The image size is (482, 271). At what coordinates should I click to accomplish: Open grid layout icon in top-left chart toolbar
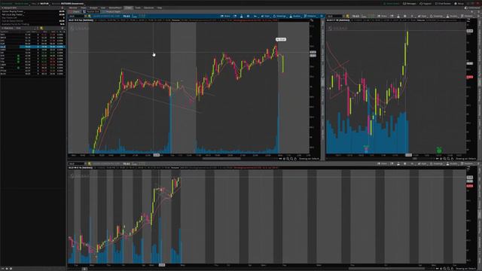(235, 16)
